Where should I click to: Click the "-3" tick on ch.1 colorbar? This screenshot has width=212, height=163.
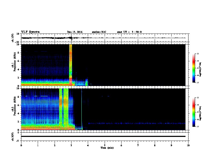click(197, 54)
